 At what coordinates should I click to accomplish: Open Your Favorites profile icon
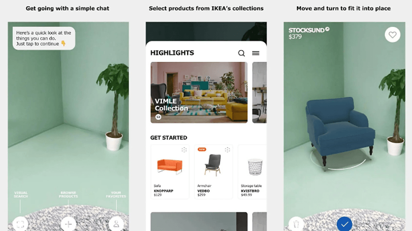point(116,224)
